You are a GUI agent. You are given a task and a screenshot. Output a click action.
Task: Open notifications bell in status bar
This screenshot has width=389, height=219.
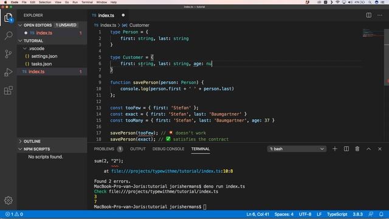click(x=381, y=214)
